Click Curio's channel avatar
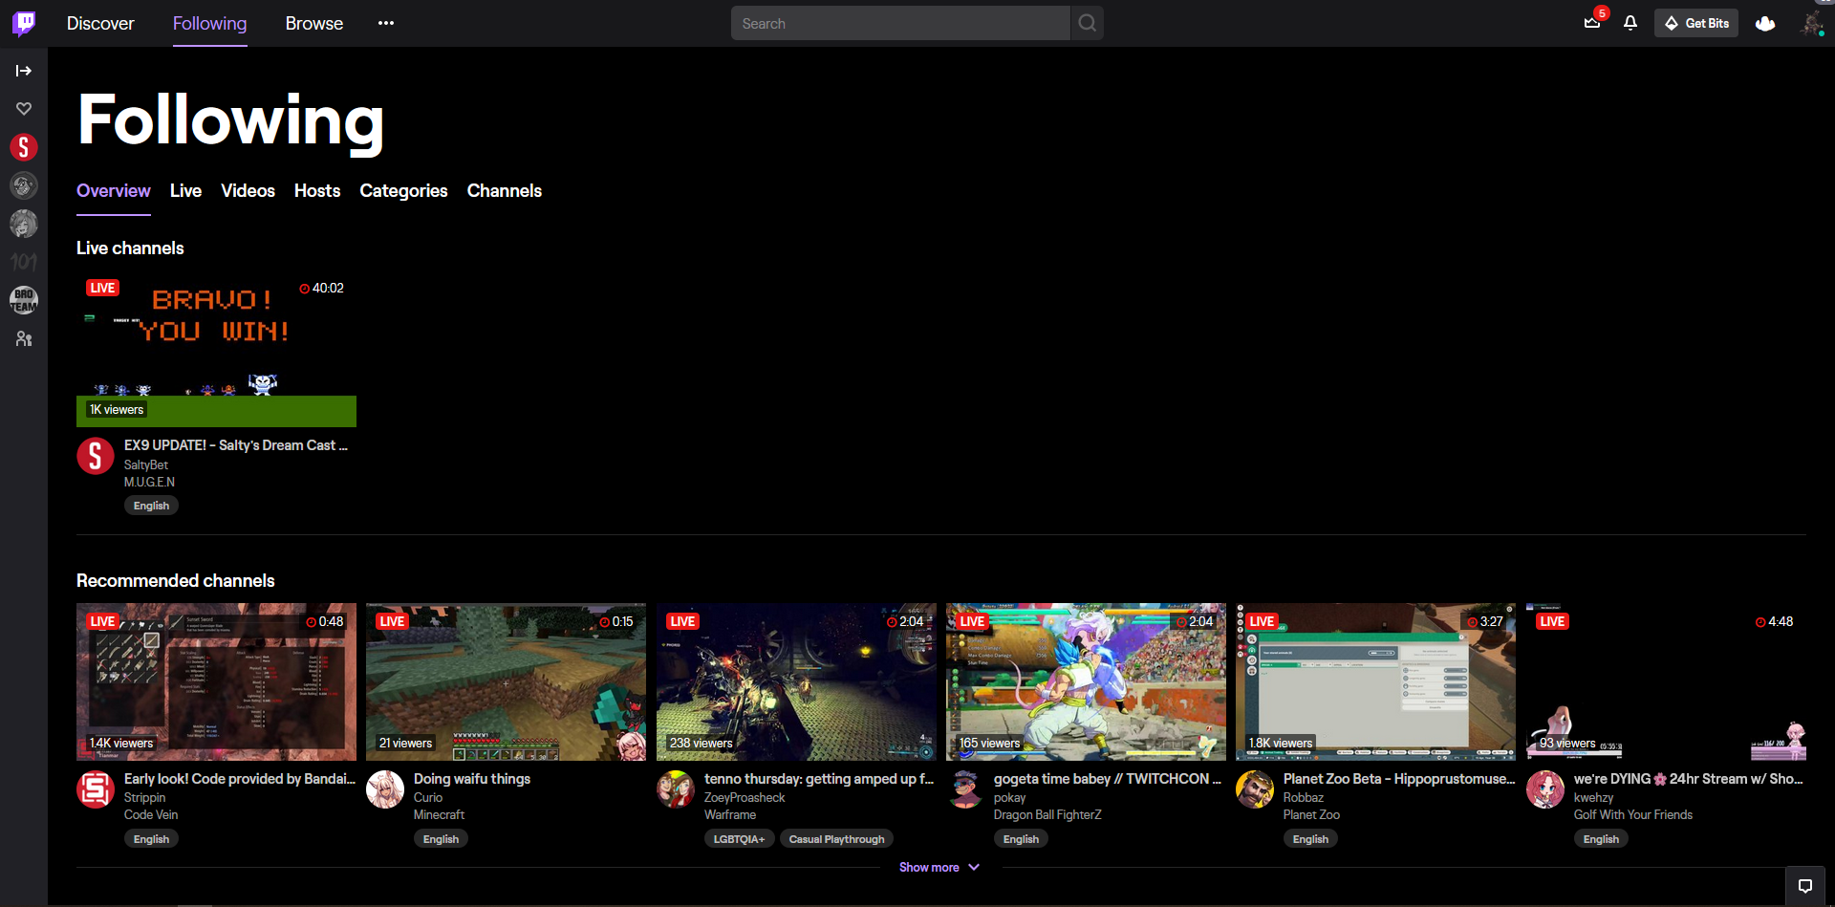 pos(385,789)
